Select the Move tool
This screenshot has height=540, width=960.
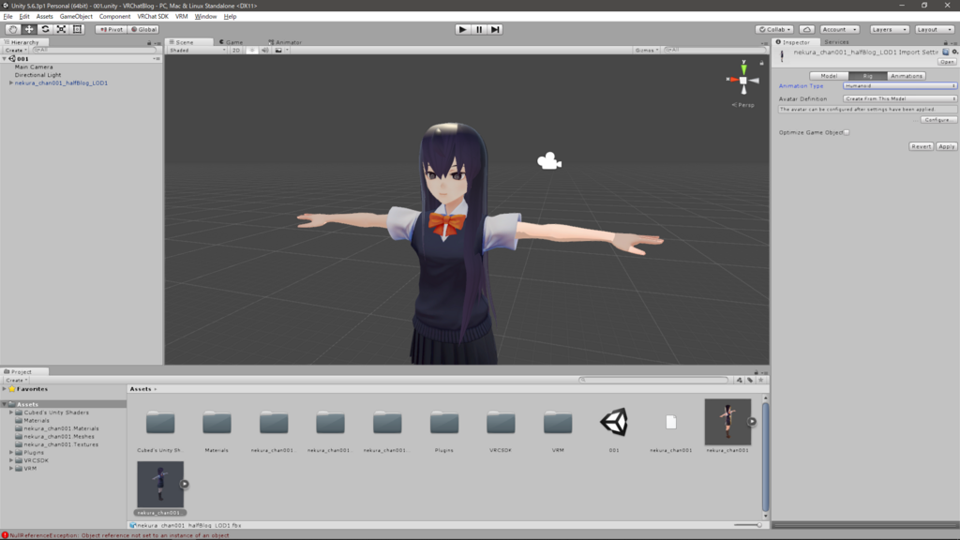point(29,29)
